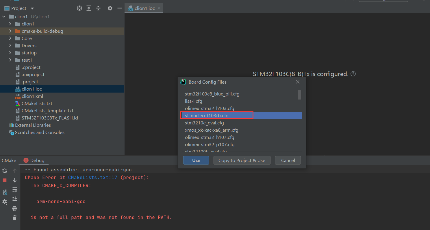Click the collapse all icon in Project panel
Screen dimensions: 430x230
click(x=98, y=8)
